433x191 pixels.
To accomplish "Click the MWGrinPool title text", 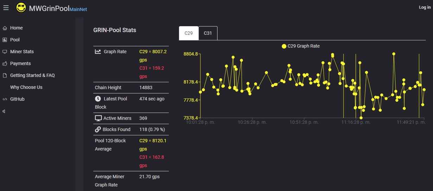I will (x=49, y=8).
